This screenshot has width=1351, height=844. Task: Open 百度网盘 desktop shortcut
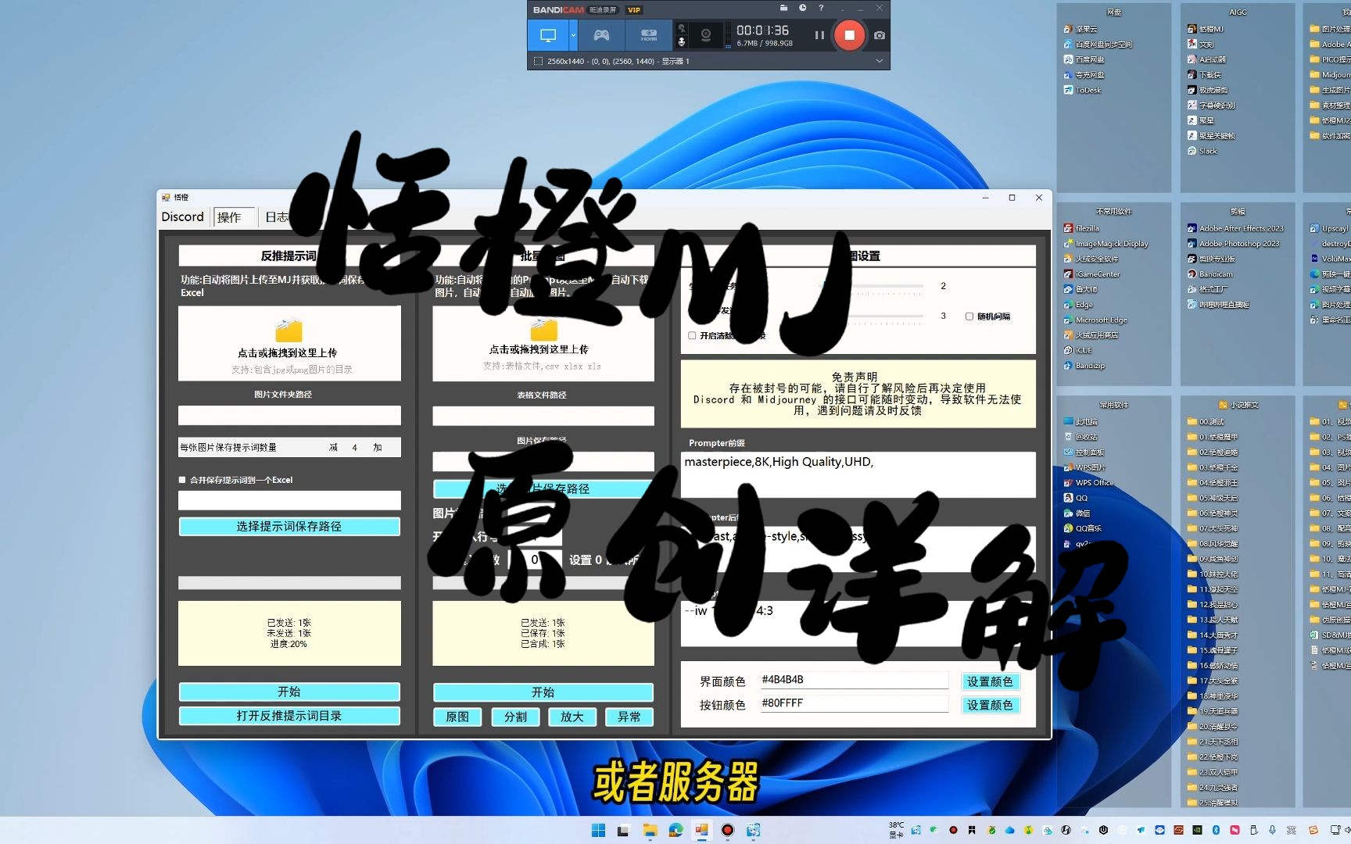[1084, 59]
